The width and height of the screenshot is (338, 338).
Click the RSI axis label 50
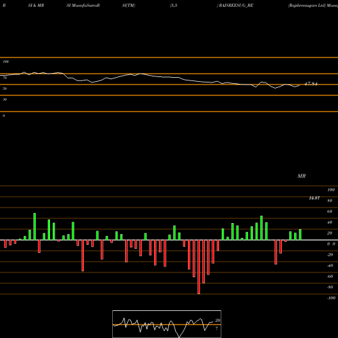(5, 89)
